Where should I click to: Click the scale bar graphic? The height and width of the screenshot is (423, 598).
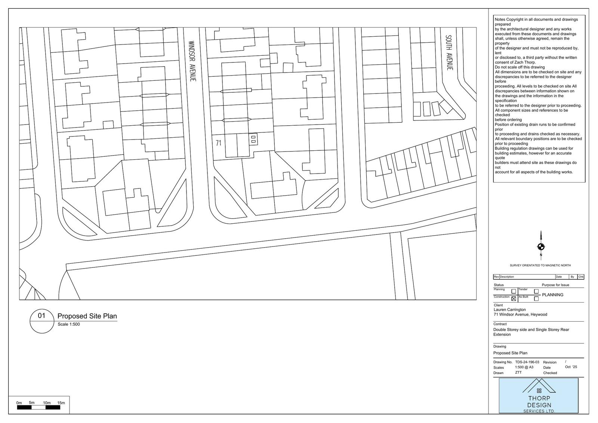pos(38,407)
